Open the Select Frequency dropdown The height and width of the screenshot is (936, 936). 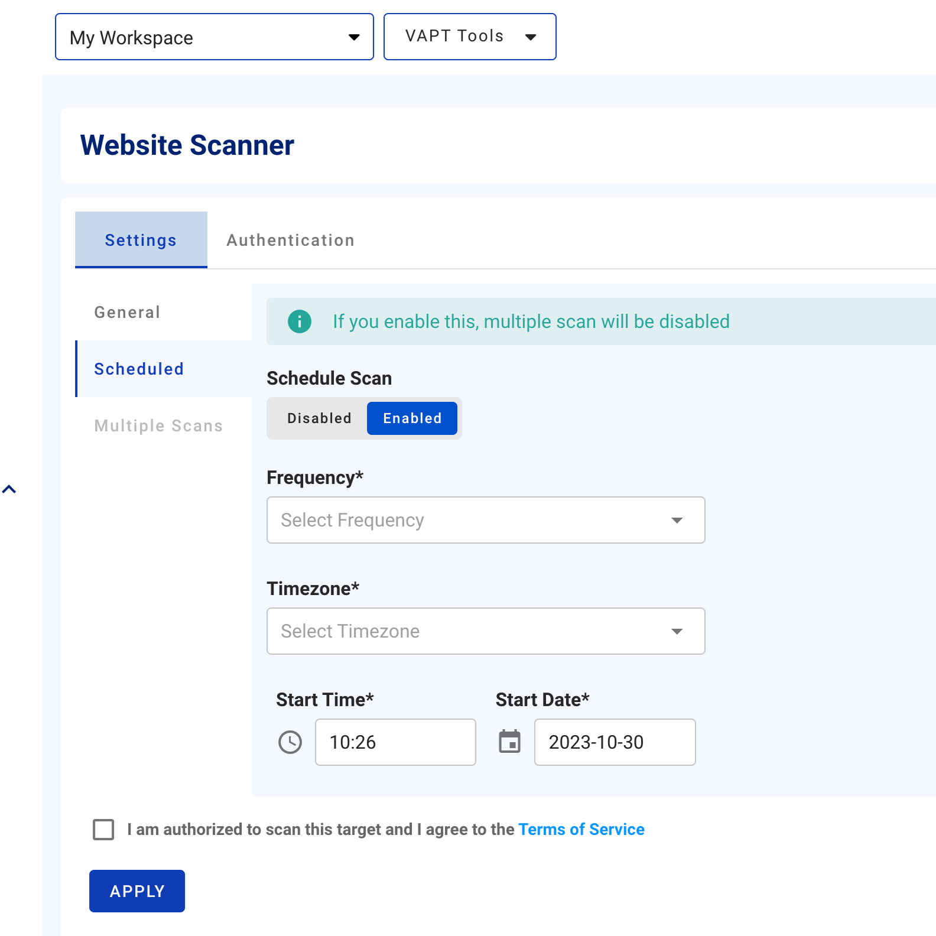click(473, 520)
